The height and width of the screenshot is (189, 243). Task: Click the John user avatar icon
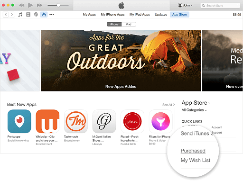pos(180,5)
